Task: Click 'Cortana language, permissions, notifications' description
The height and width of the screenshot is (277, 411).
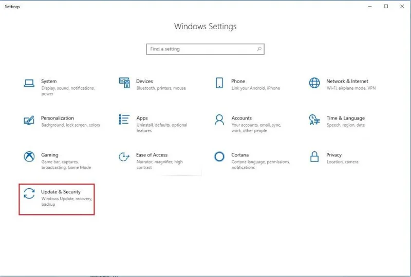Action: [260, 165]
